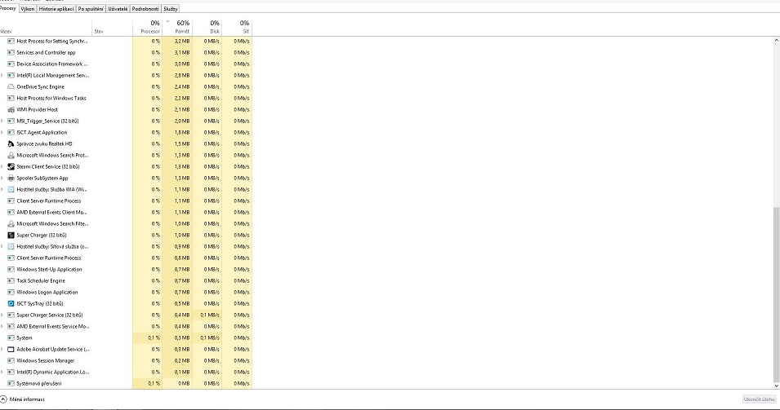Open the Po spuštění tab

(91, 9)
